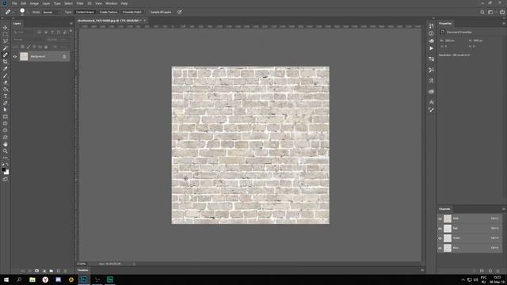Screen dimensions: 507x285
Task: Open the Character panel icon
Action: [431, 102]
